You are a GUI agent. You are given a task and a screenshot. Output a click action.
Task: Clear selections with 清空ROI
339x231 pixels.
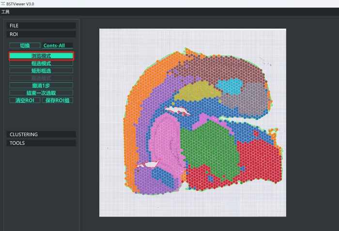(x=25, y=100)
